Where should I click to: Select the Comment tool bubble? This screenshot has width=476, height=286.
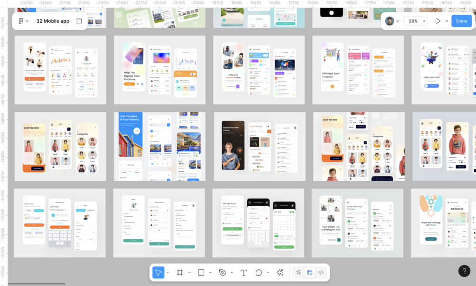[259, 272]
